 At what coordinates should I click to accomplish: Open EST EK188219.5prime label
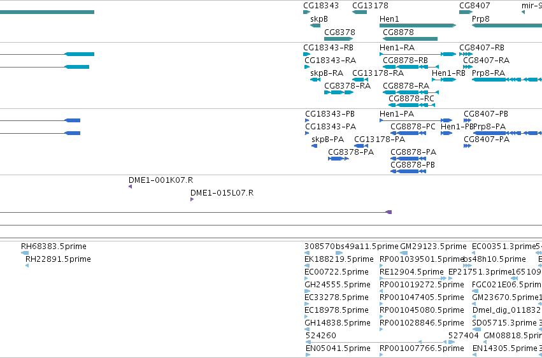[339, 259]
